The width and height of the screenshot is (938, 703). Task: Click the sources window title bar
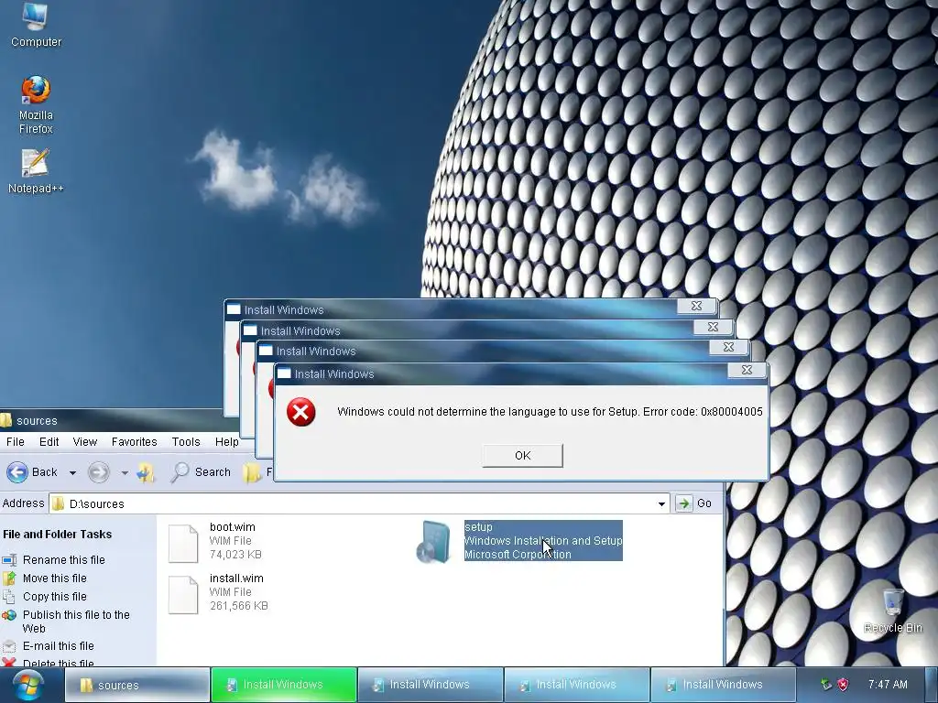click(x=111, y=421)
